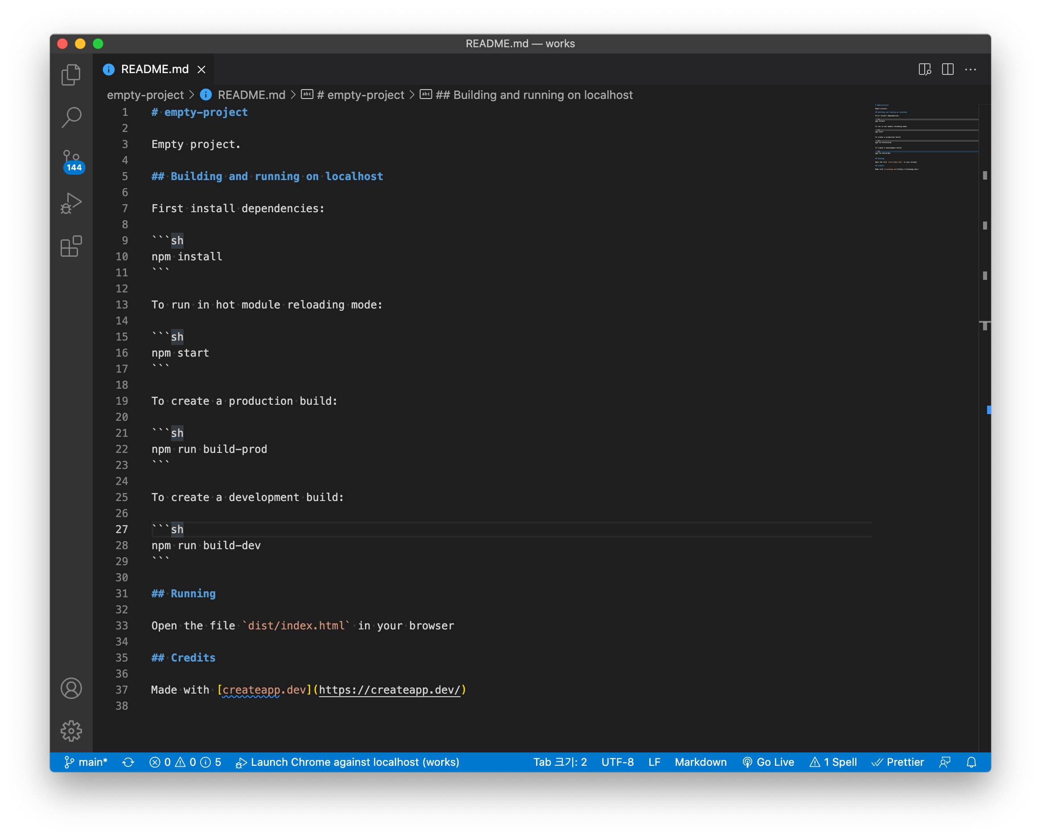Change UTF-8 file encoding selector
The height and width of the screenshot is (838, 1041).
tap(617, 762)
